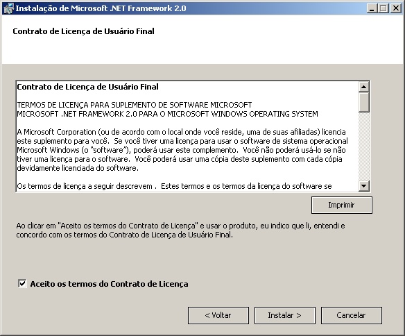Go back with the Voltar button
This screenshot has height=336, width=405.
[x=218, y=315]
